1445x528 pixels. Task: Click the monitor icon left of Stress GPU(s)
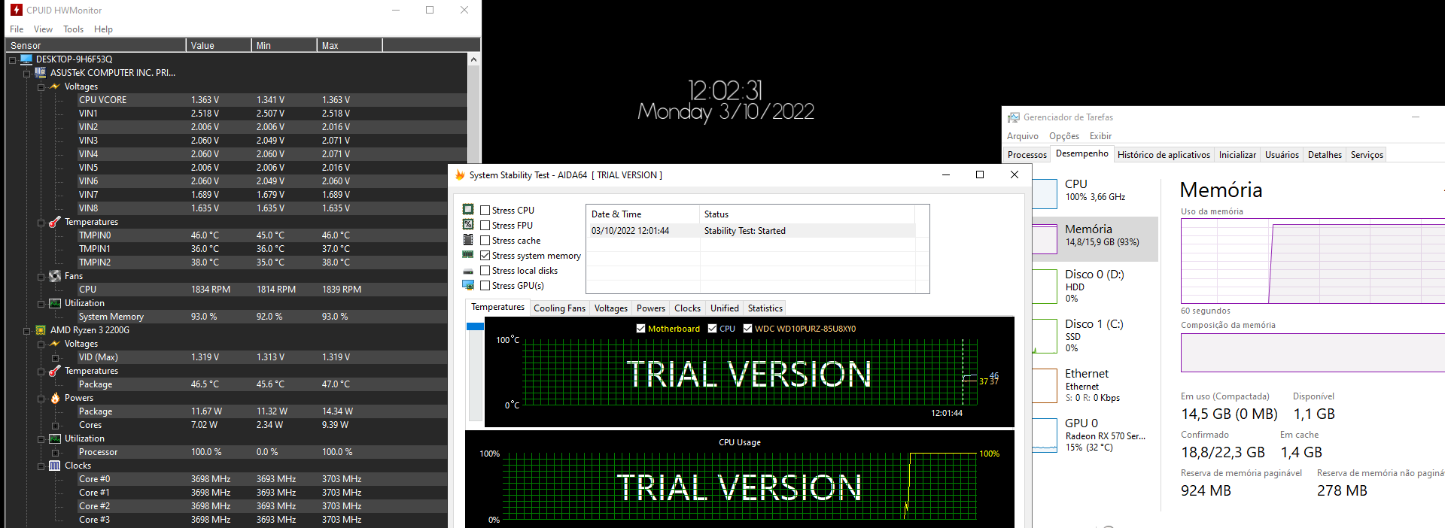[468, 285]
